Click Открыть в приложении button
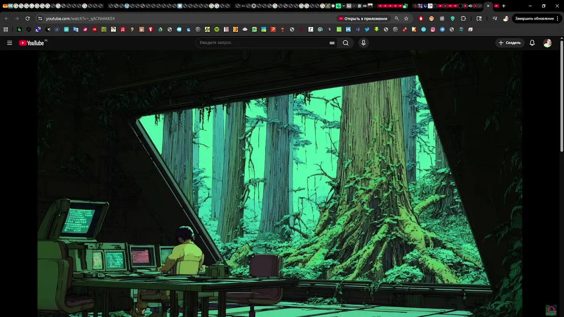The height and width of the screenshot is (317, 564). pos(363,18)
